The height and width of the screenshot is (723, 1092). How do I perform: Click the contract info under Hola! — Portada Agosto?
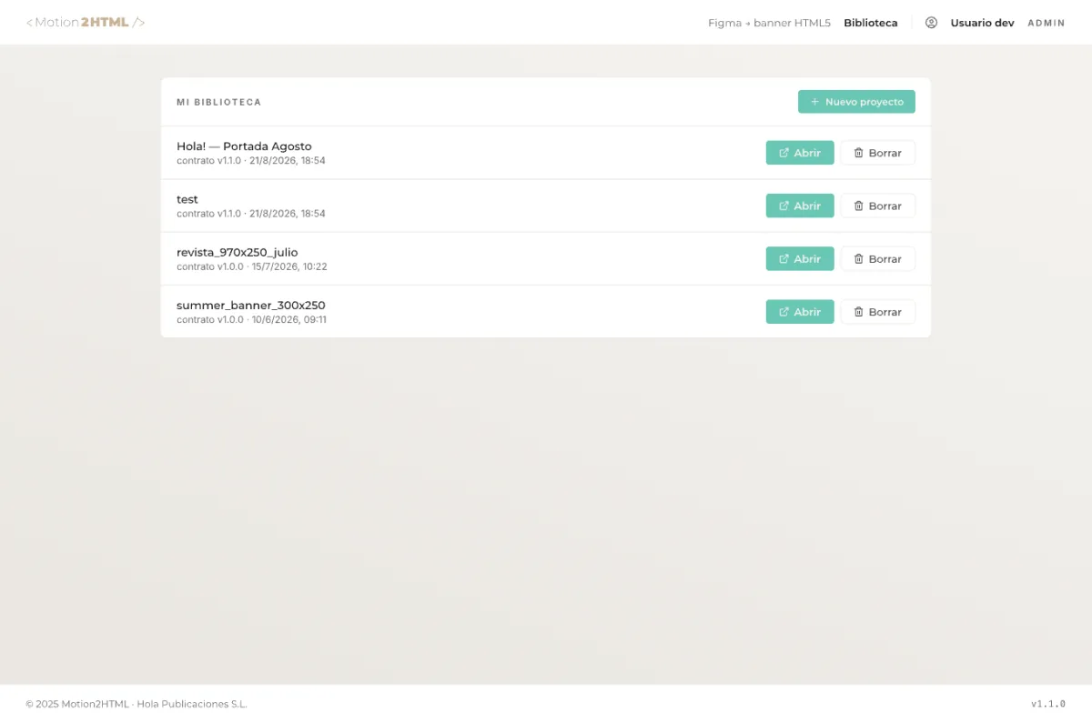coord(251,161)
